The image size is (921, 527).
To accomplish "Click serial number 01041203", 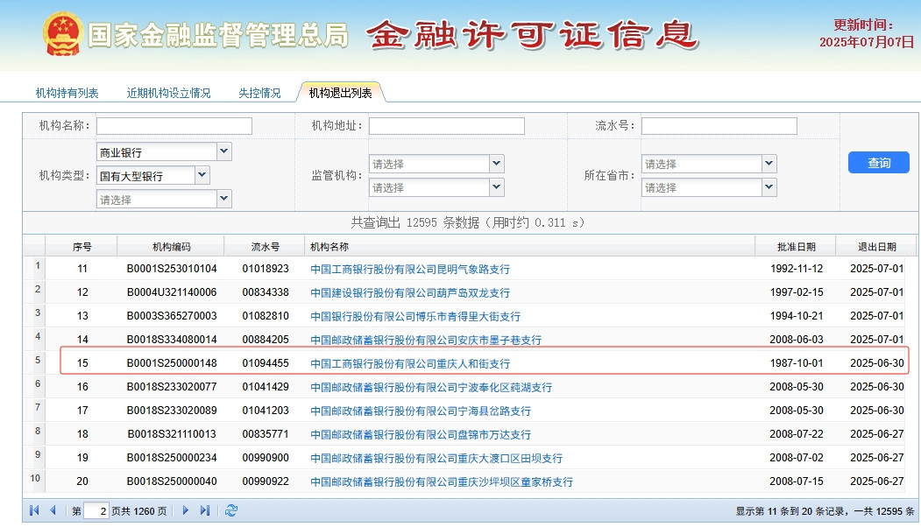I will click(x=266, y=411).
